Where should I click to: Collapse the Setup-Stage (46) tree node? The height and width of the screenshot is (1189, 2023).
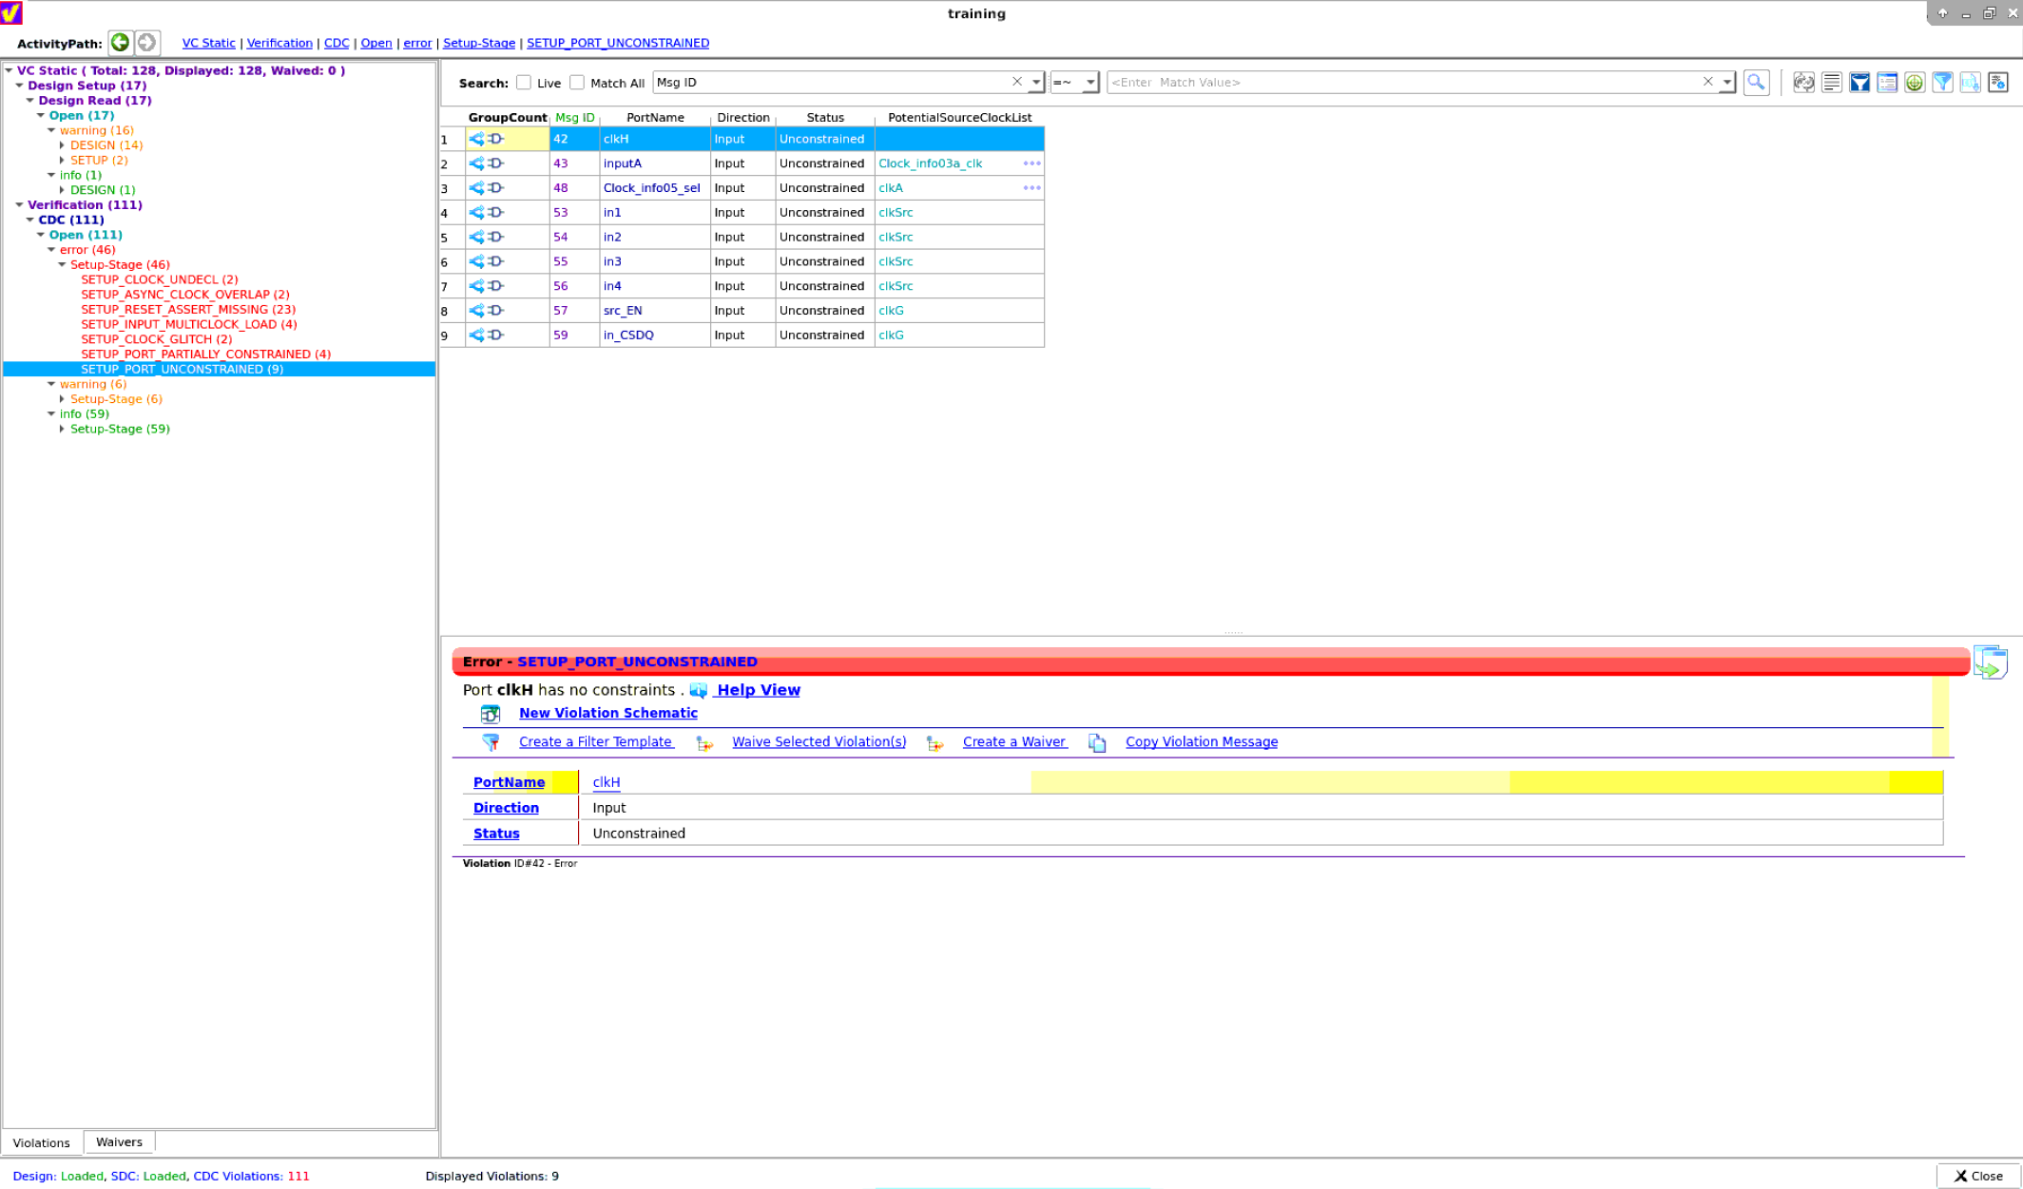click(x=63, y=264)
